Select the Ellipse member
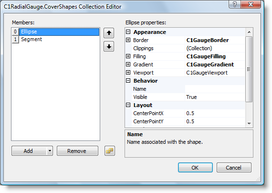The width and height of the screenshot is (272, 193). (x=59, y=32)
